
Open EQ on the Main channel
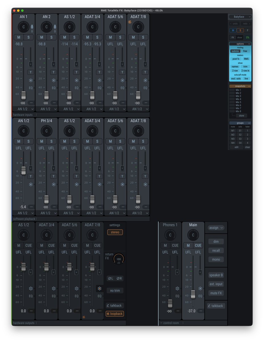click(x=200, y=296)
